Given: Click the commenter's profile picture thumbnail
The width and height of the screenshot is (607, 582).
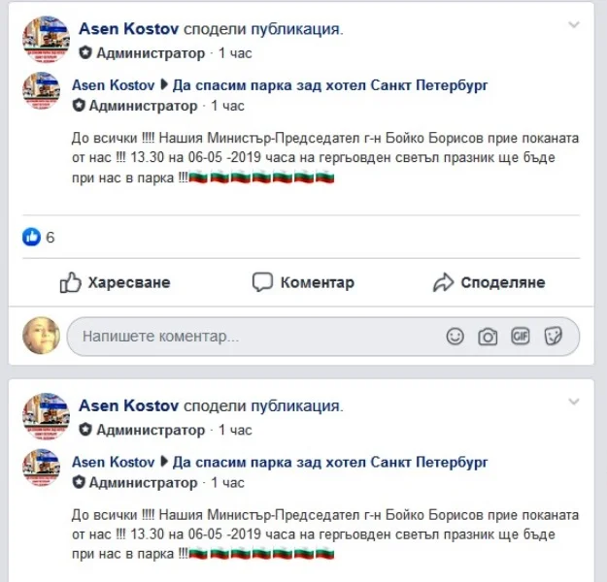Looking at the screenshot, I should 42,336.
